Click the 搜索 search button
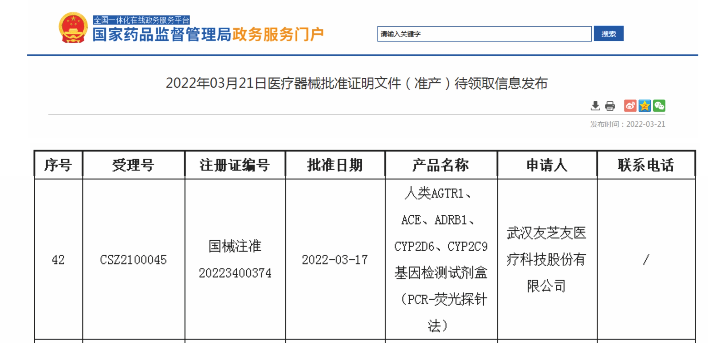 tap(608, 33)
